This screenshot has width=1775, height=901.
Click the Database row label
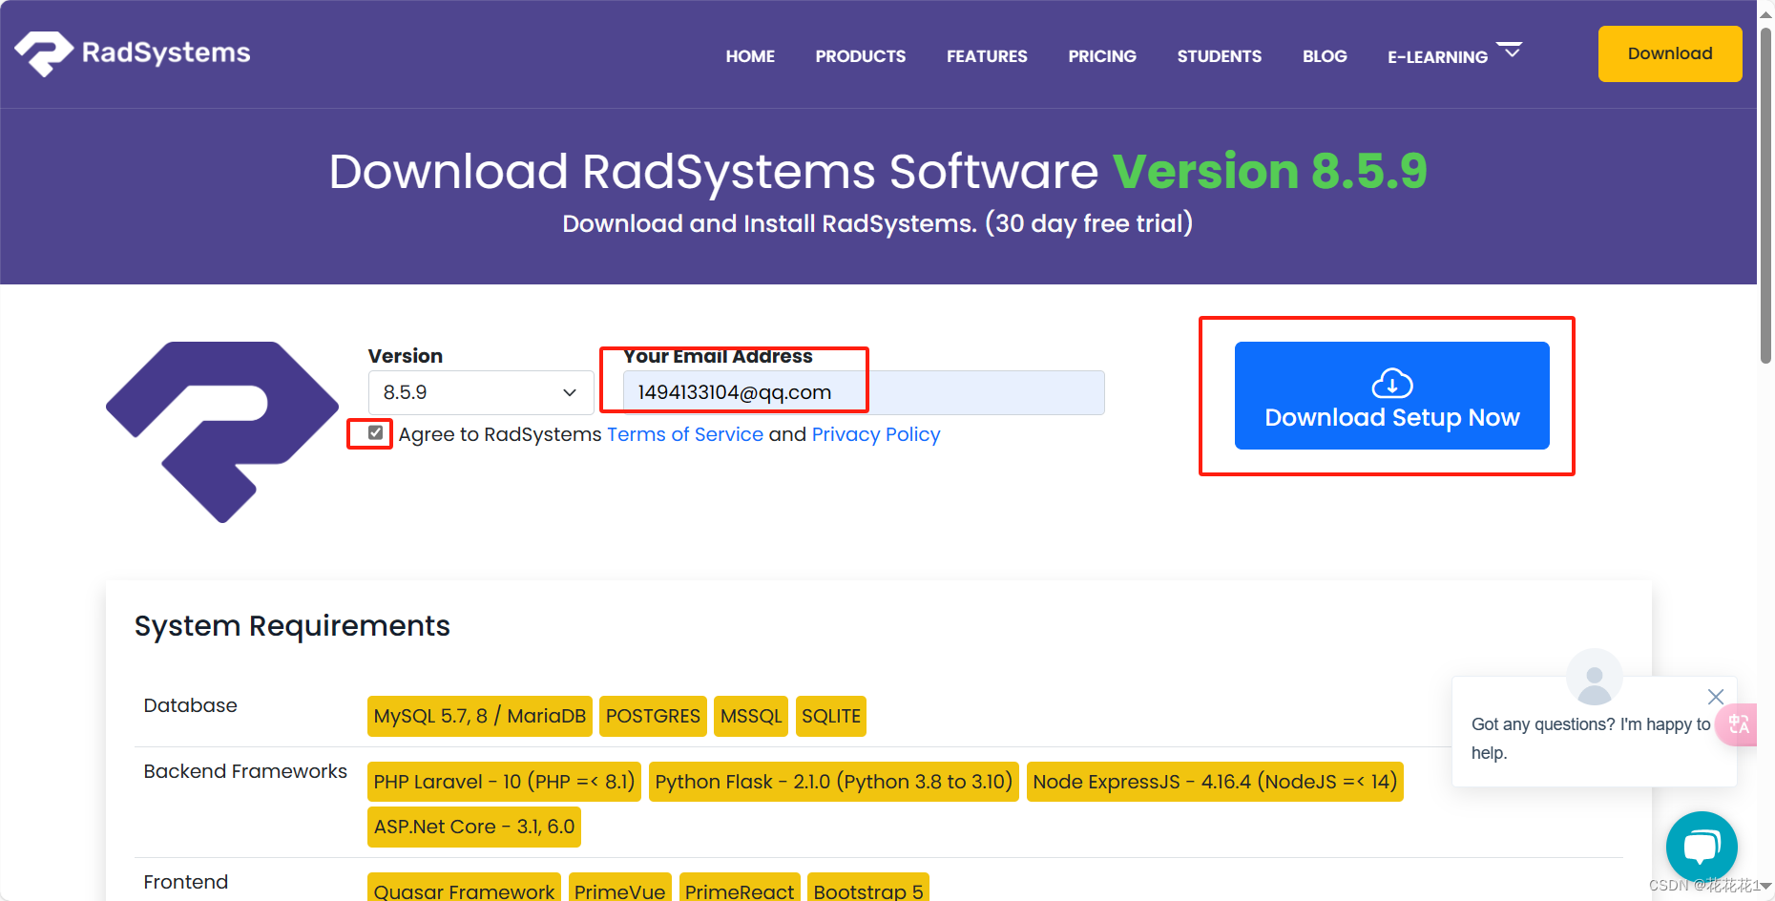190,705
